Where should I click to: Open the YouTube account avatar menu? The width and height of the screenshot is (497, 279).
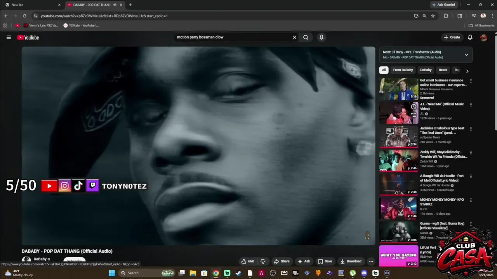[x=483, y=37]
